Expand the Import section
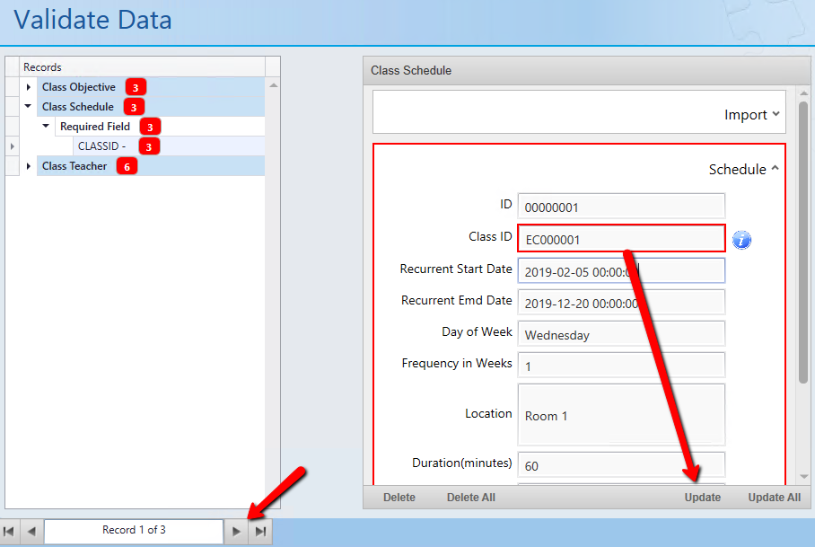Screen dimensions: 815x547 [751, 114]
